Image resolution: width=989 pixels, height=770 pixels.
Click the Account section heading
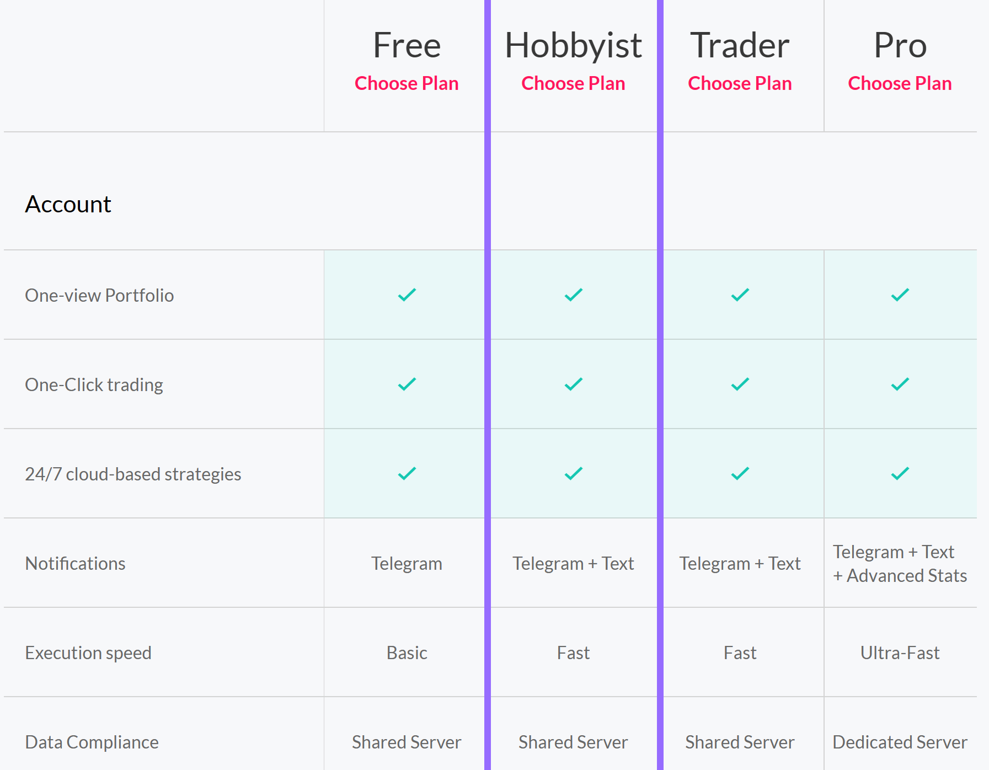(x=68, y=205)
